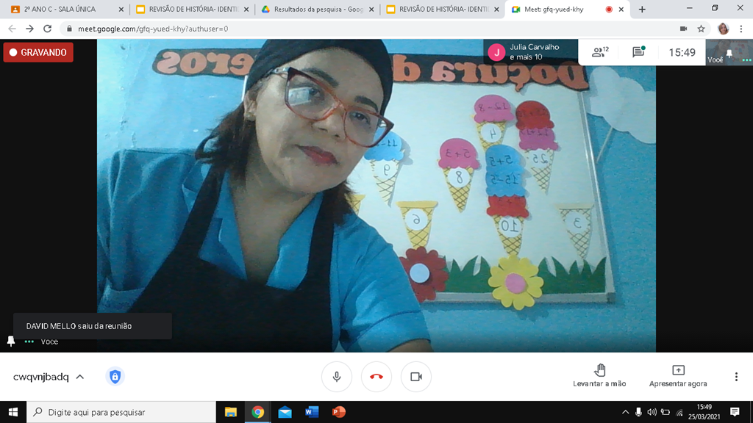The image size is (753, 423).
Task: Click the browser address bar
Action: pyautogui.click(x=368, y=29)
